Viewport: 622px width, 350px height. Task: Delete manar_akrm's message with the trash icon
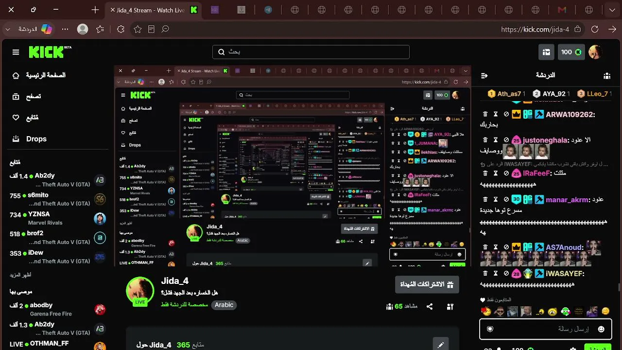485,199
